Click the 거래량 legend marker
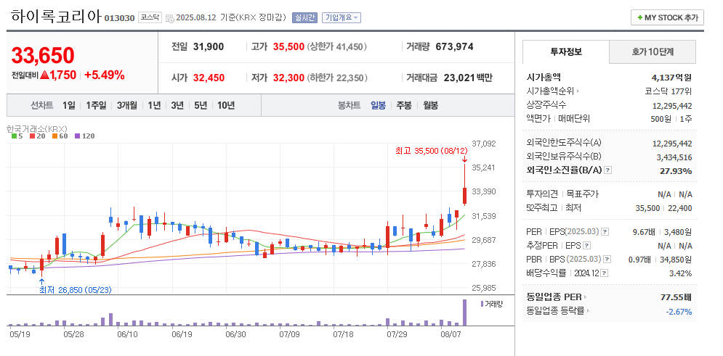The image size is (723, 356). [482, 304]
